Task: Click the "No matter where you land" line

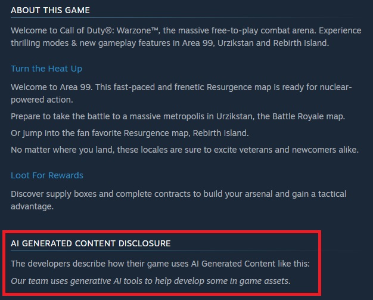Action: click(x=185, y=149)
